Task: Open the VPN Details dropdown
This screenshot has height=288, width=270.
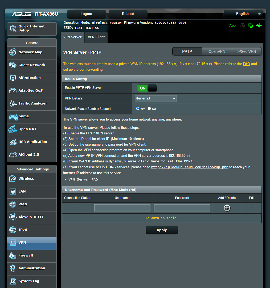Action: click(x=156, y=98)
